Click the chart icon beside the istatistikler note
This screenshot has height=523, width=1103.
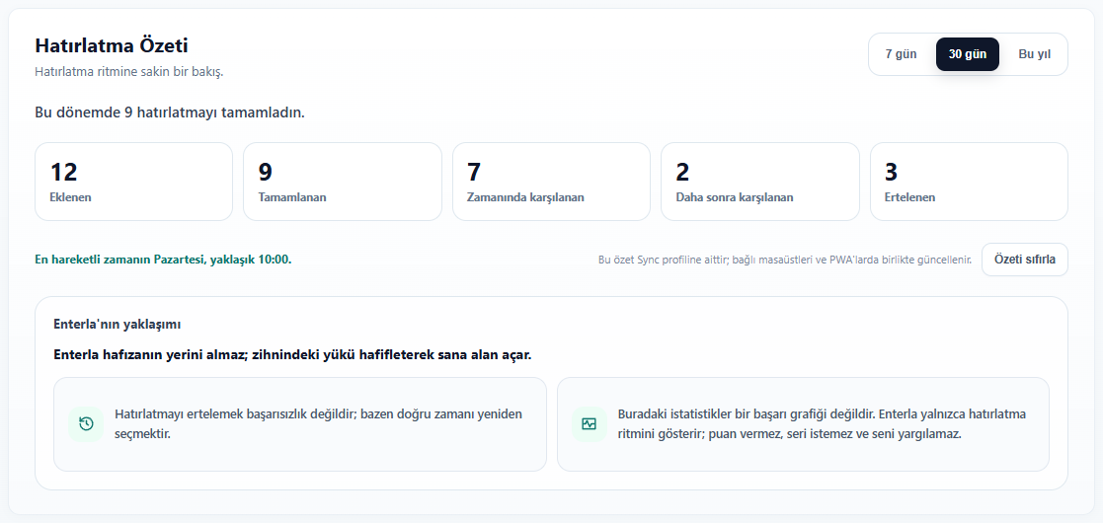tap(589, 424)
